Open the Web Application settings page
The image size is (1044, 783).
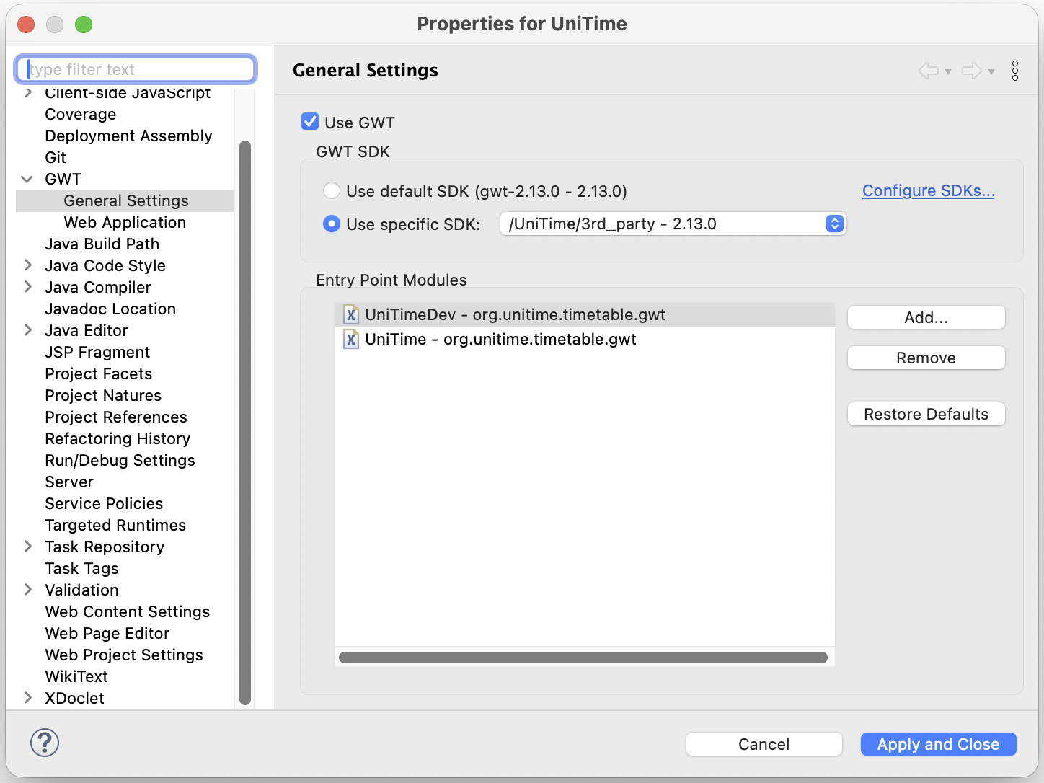(x=125, y=222)
